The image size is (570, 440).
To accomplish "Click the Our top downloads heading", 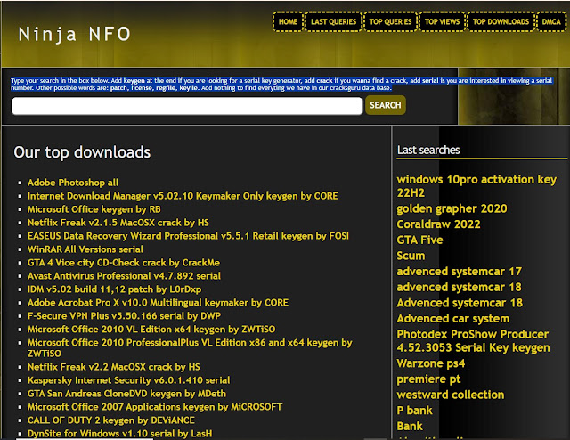I will coord(82,152).
